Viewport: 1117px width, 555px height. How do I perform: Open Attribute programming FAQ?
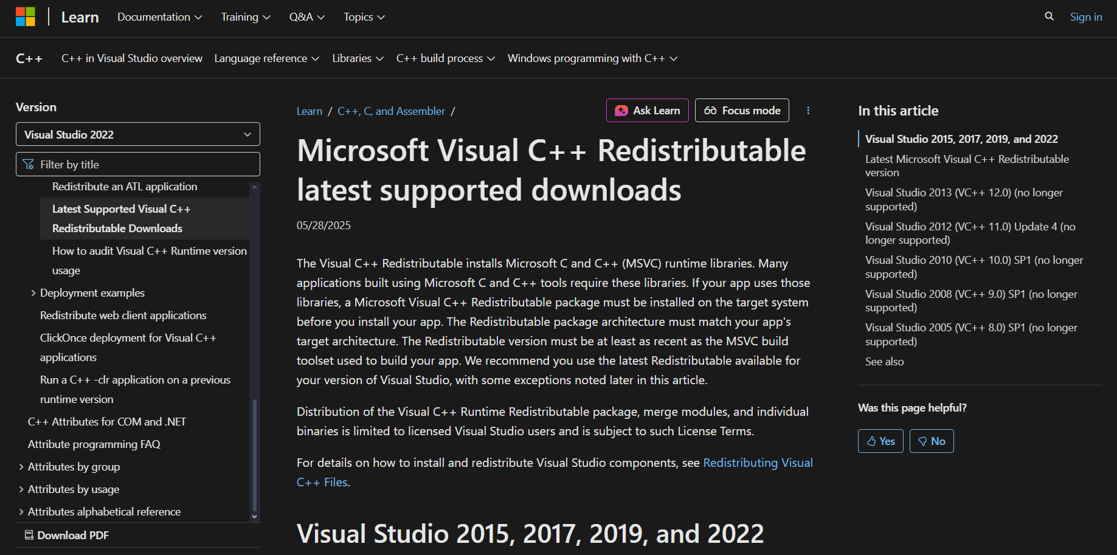tap(94, 444)
